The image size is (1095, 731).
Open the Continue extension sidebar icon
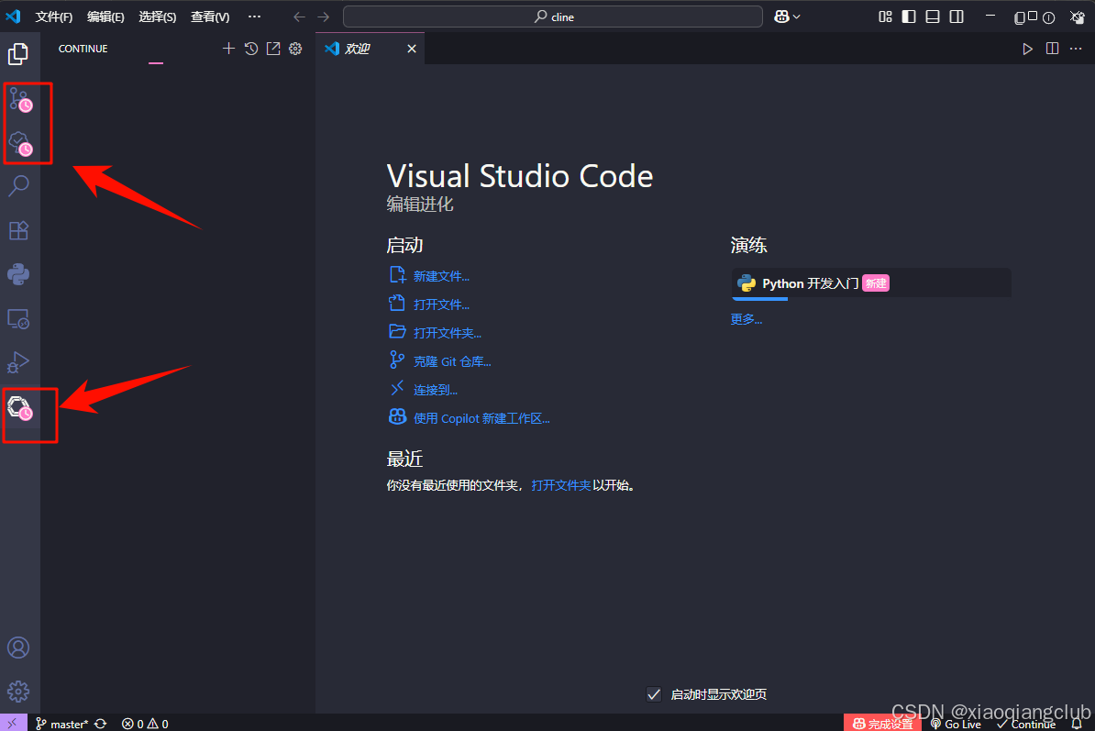[x=20, y=408]
